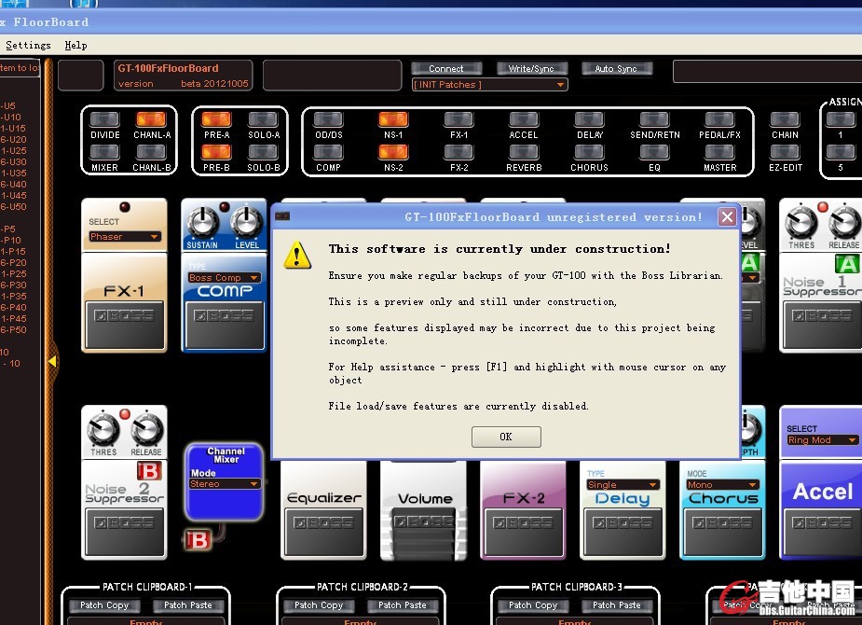The height and width of the screenshot is (625, 862).
Task: Toggle the PRE-B switch
Action: pos(216,152)
